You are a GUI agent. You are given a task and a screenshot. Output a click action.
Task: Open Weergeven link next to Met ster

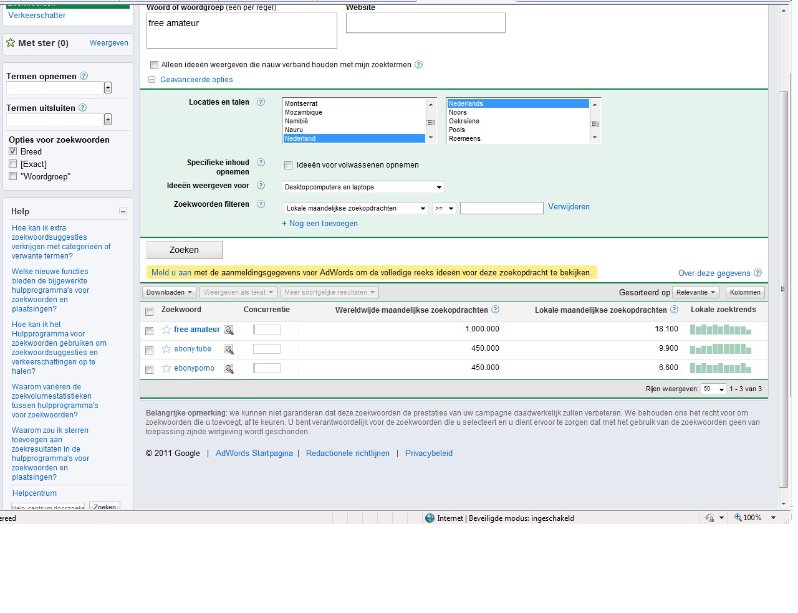coord(109,43)
